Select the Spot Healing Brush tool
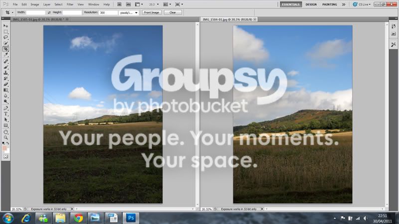This screenshot has width=399, height=224. pyautogui.click(x=5, y=61)
